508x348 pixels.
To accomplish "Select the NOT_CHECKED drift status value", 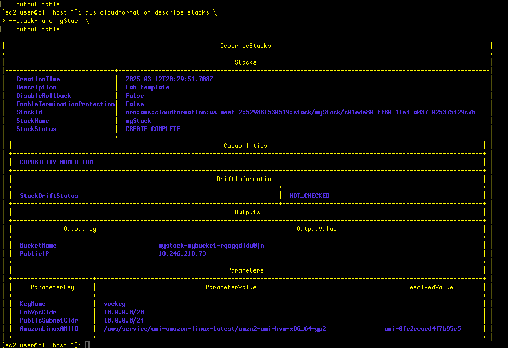I will (x=310, y=196).
